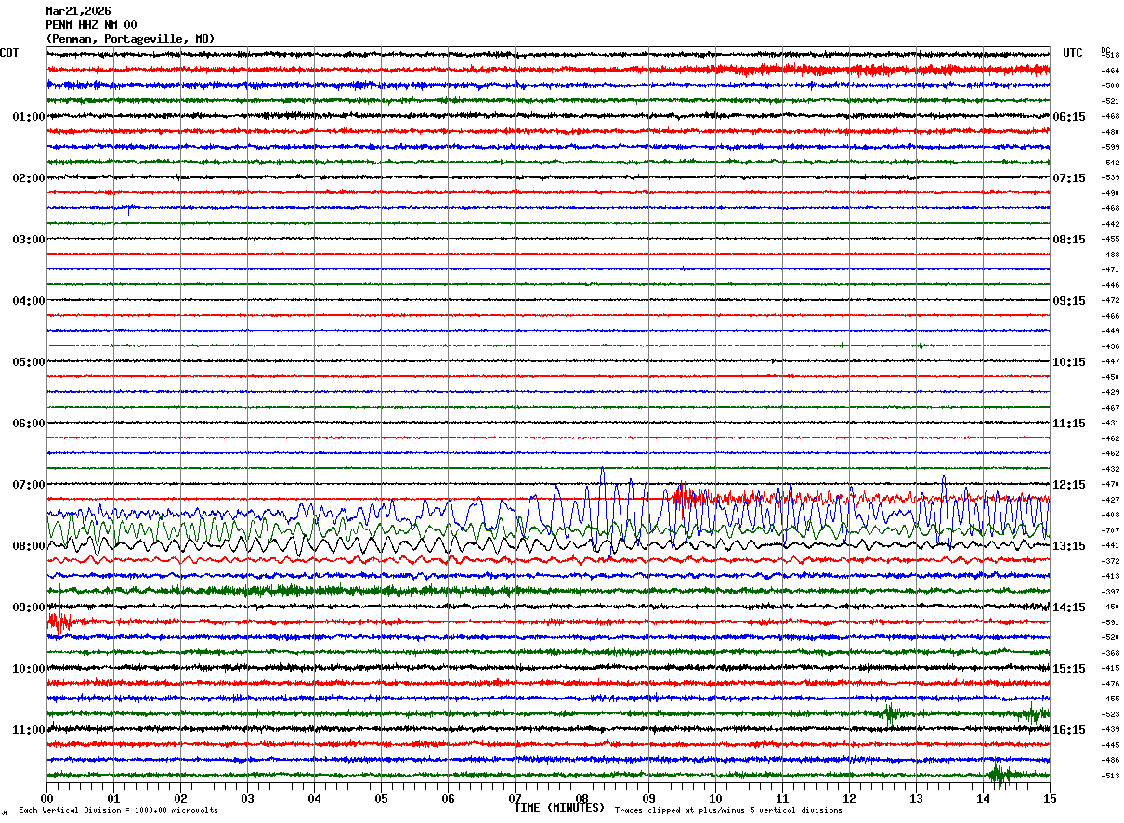The image size is (1124, 823).
Task: Click the CDT timezone label
Action: [9, 53]
